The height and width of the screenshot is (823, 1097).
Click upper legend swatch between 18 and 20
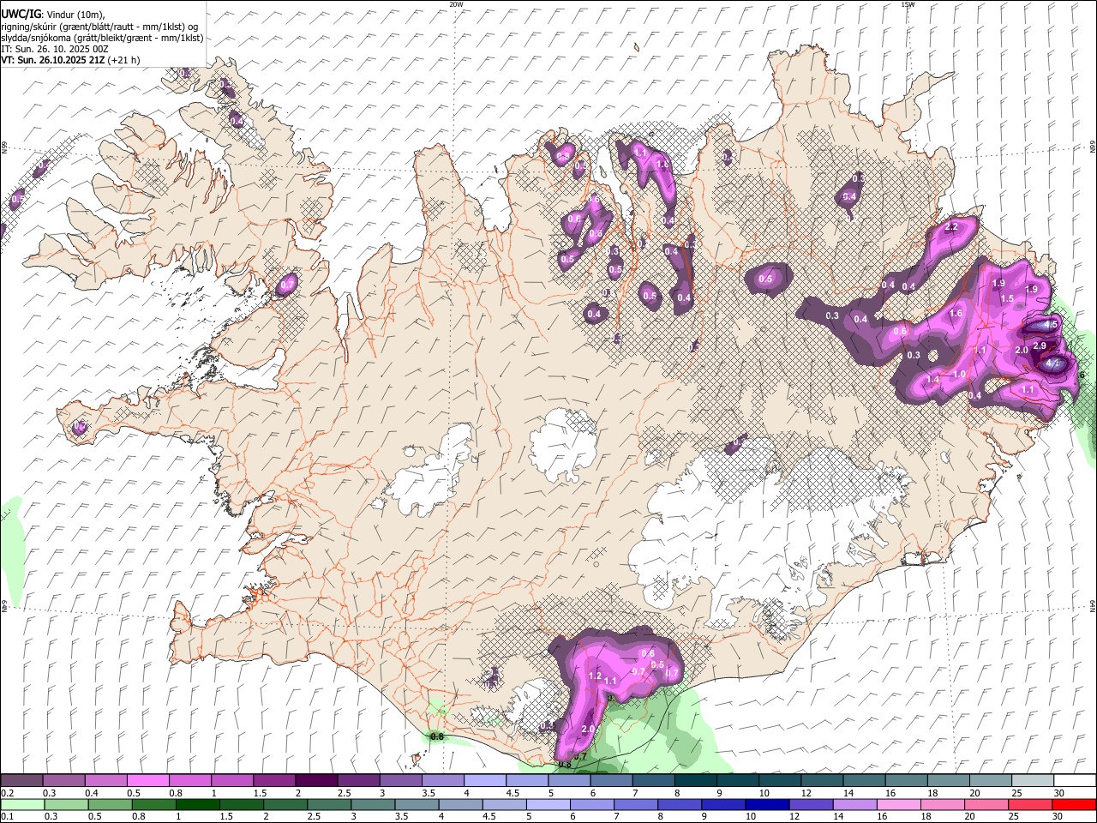(x=948, y=781)
